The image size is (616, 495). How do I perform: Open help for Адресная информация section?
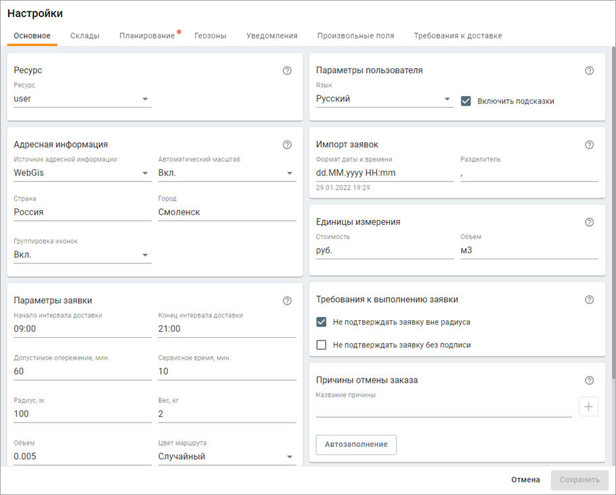coord(287,145)
